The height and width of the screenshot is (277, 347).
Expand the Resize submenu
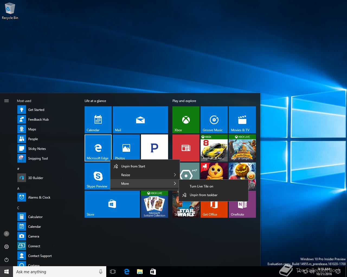(x=145, y=175)
